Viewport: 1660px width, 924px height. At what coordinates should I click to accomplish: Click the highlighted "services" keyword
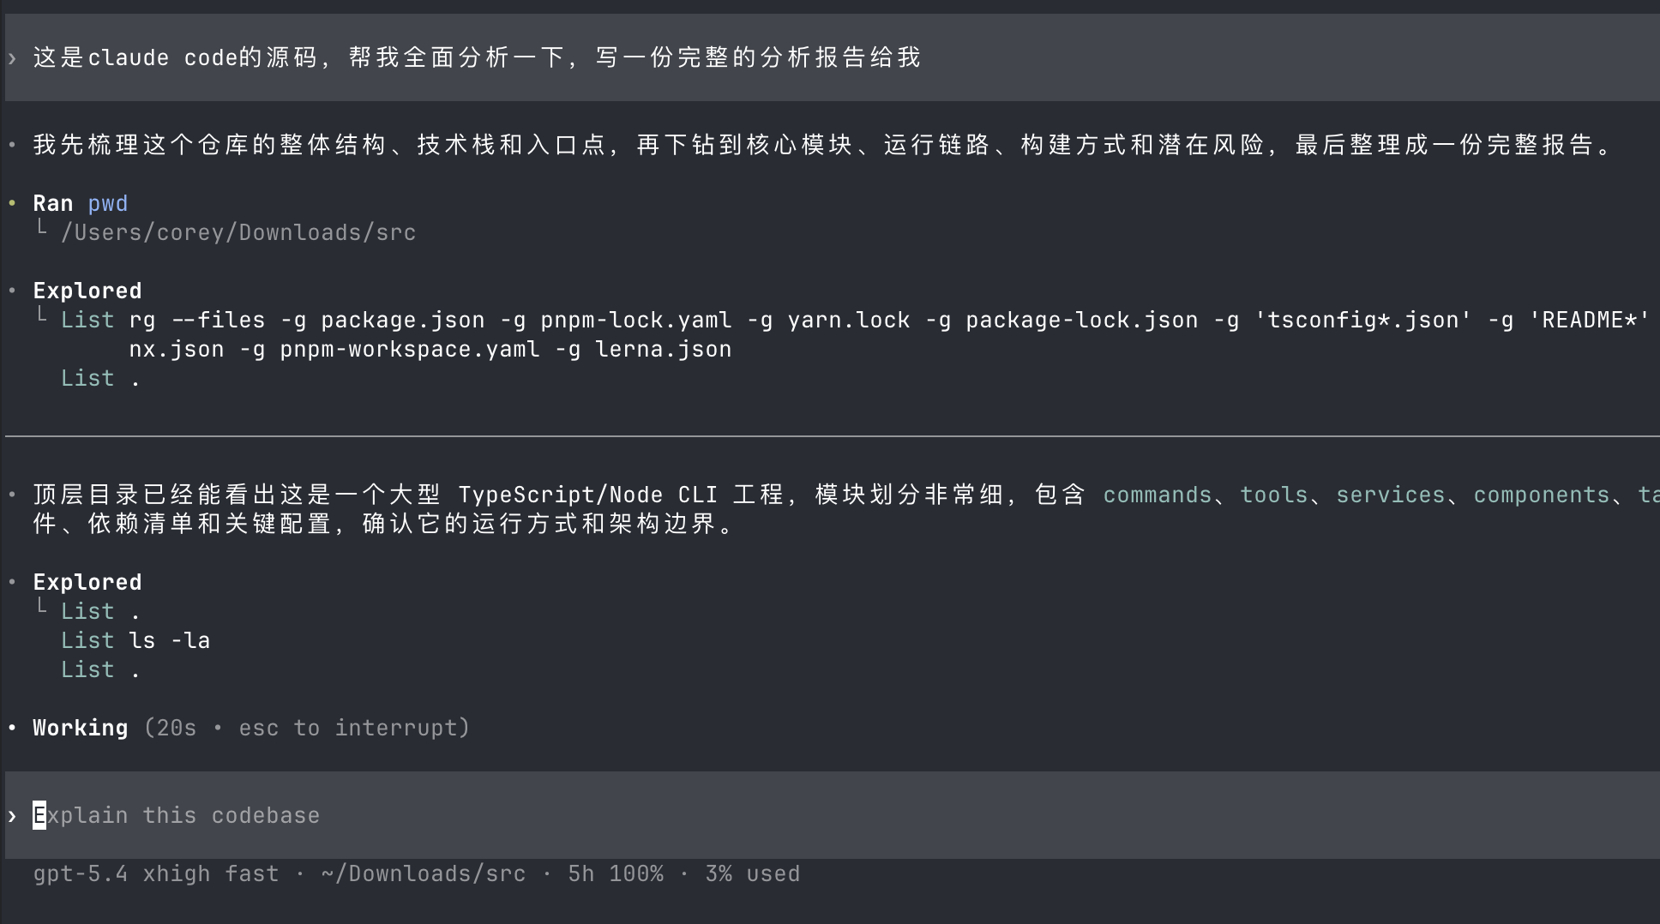1390,495
